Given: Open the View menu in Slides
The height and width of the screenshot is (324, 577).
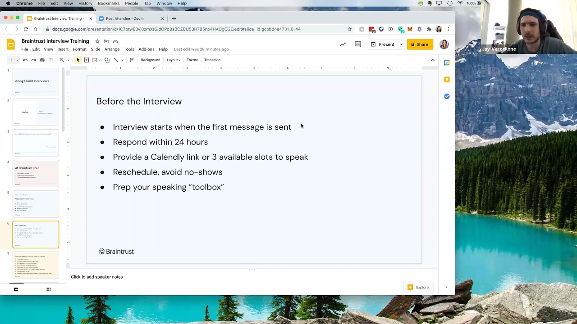Looking at the screenshot, I should pos(48,49).
